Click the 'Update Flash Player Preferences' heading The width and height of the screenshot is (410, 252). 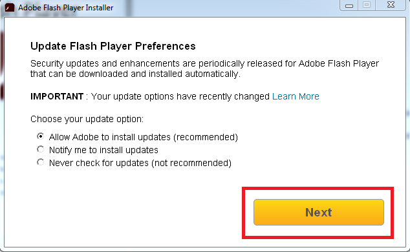pyautogui.click(x=113, y=47)
